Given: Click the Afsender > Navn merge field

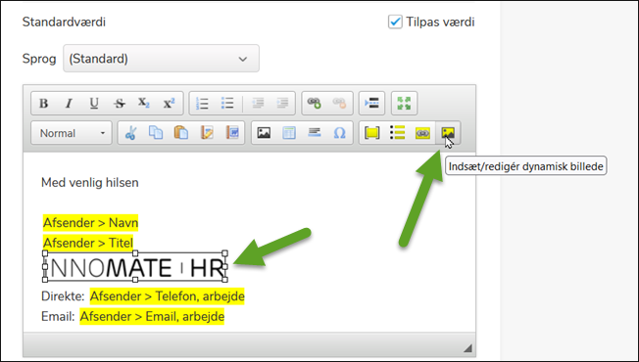Looking at the screenshot, I should [90, 223].
